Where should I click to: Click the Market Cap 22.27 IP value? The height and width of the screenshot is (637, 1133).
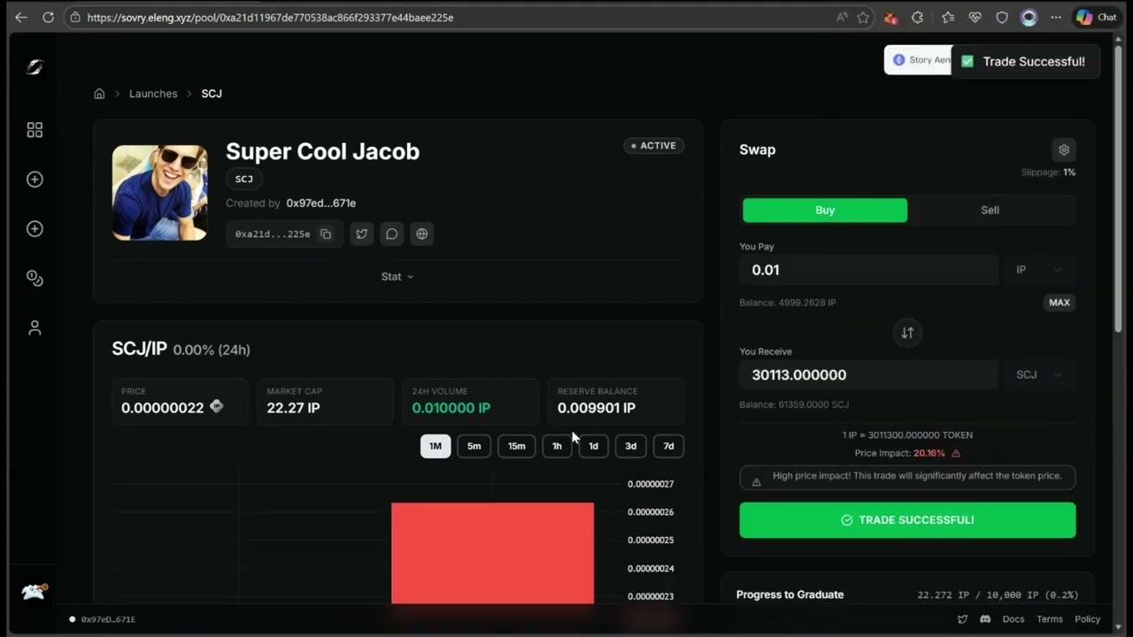(x=293, y=408)
